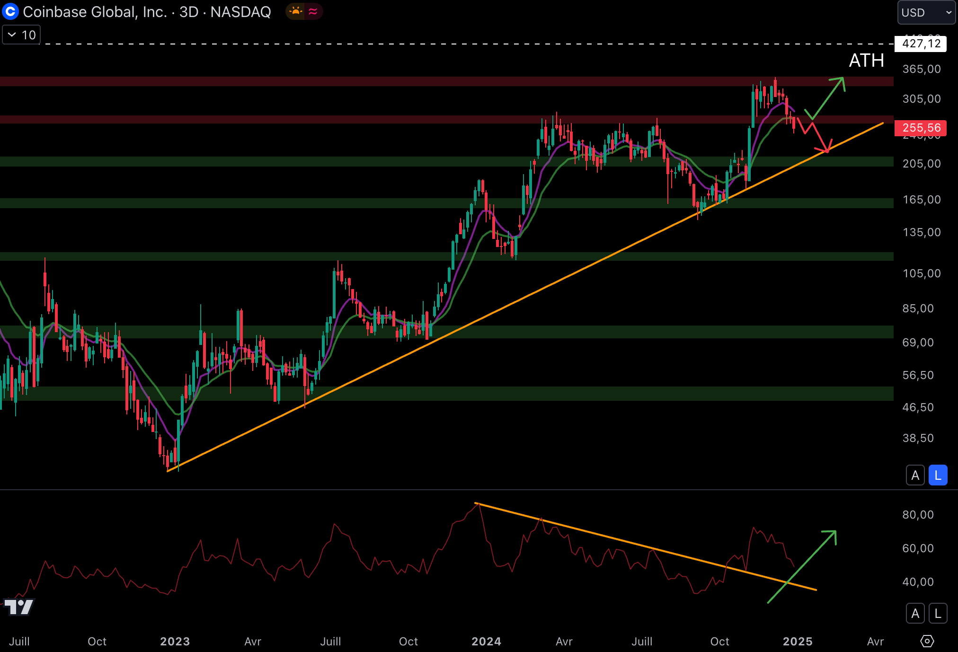Expand the collapsed indicator legend showing 10
The image size is (958, 652).
coord(22,35)
